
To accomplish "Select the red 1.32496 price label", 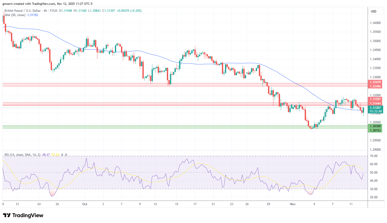I will [375, 86].
